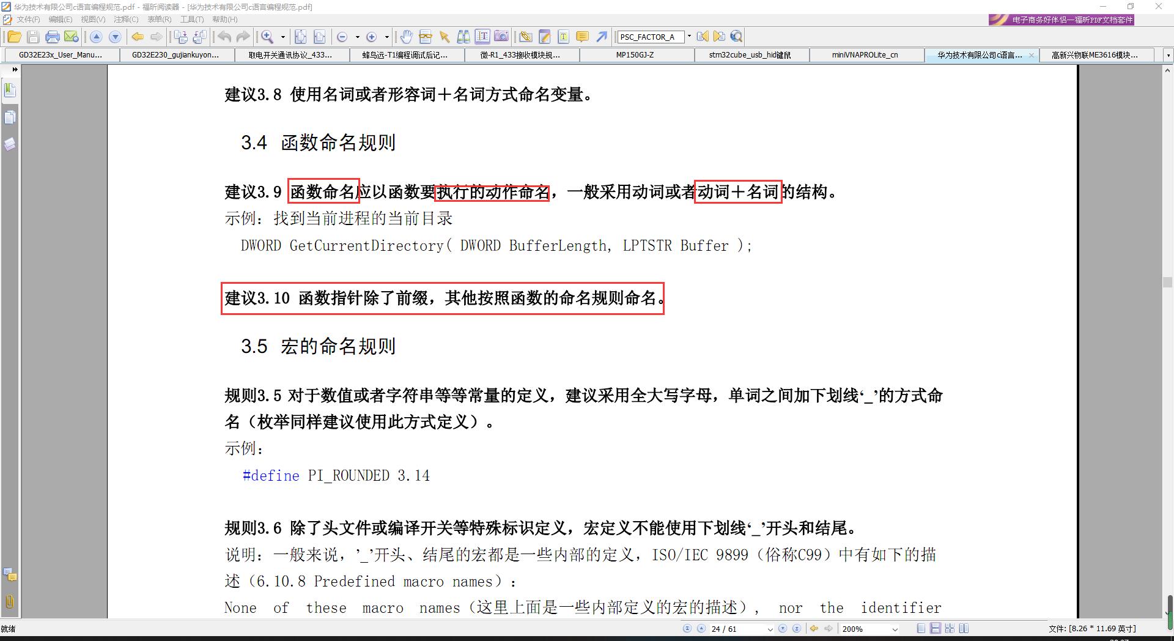Open the zoom percentage dropdown
This screenshot has height=641, width=1174.
pyautogui.click(x=895, y=628)
